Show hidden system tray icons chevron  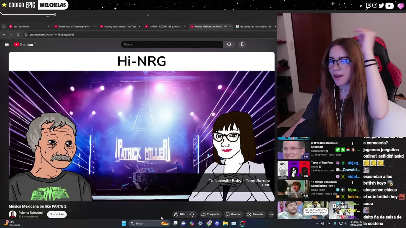(x=316, y=224)
